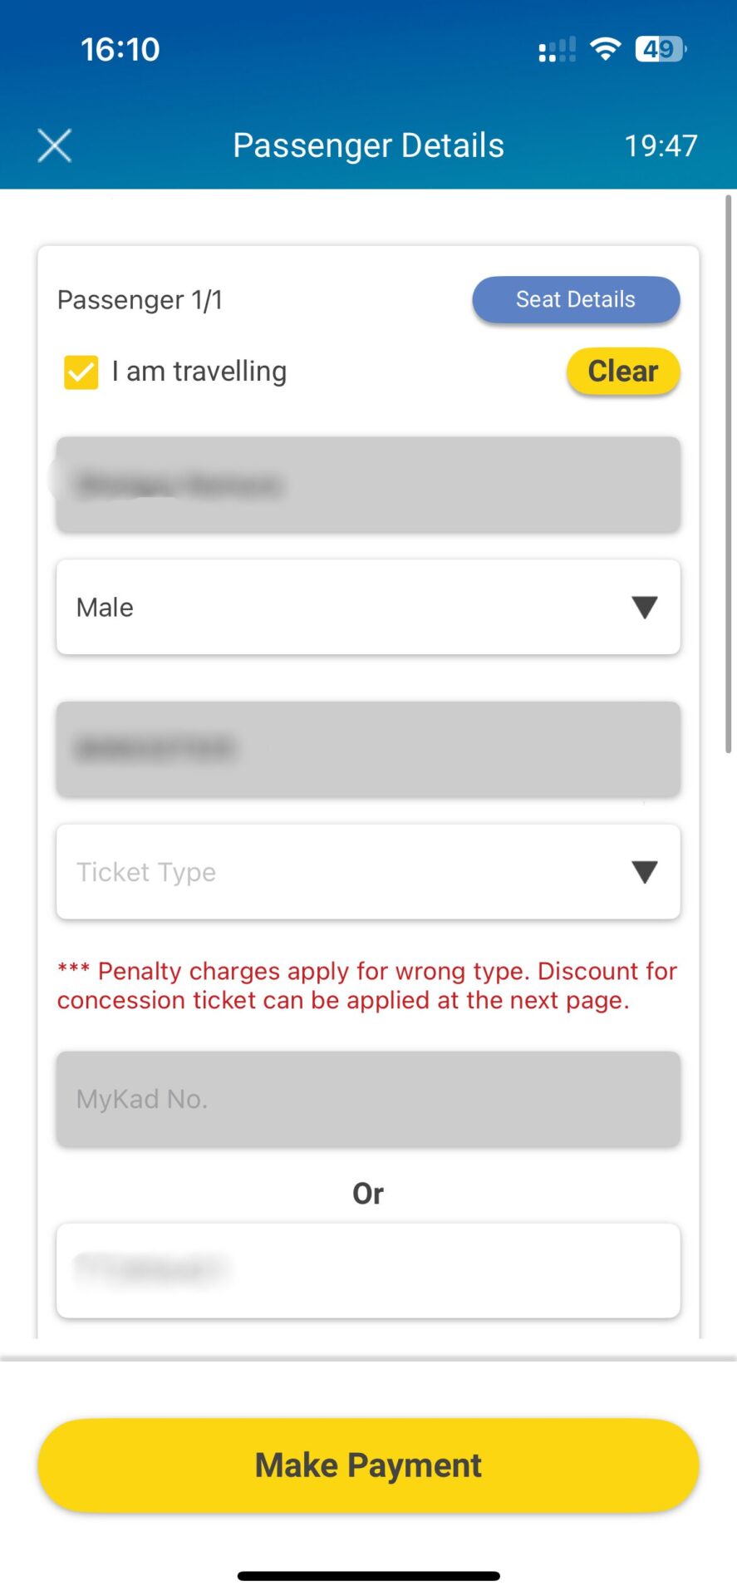Viewport: 737px width, 1596px height.
Task: Tap the passport number field below Or
Action: pyautogui.click(x=368, y=1270)
